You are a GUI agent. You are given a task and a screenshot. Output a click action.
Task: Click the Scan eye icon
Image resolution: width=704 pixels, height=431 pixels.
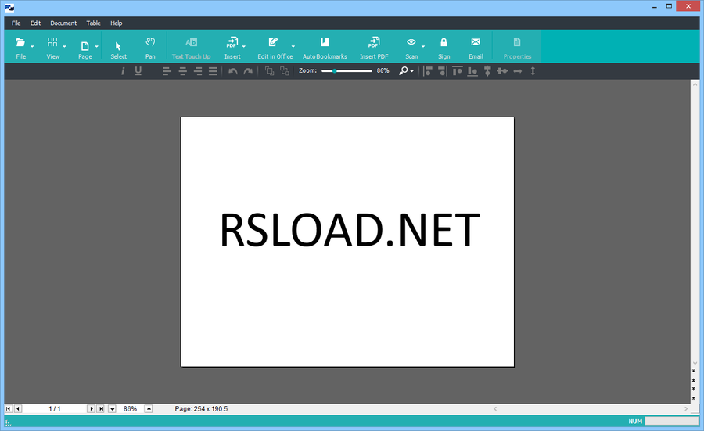(411, 42)
